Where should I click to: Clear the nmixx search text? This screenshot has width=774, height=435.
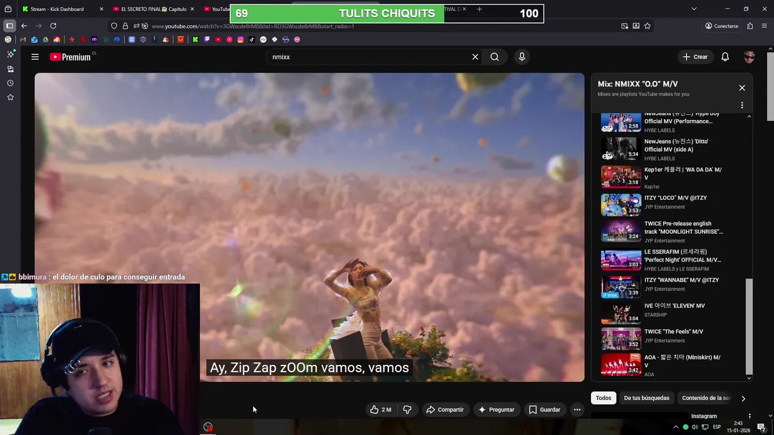[x=475, y=57]
